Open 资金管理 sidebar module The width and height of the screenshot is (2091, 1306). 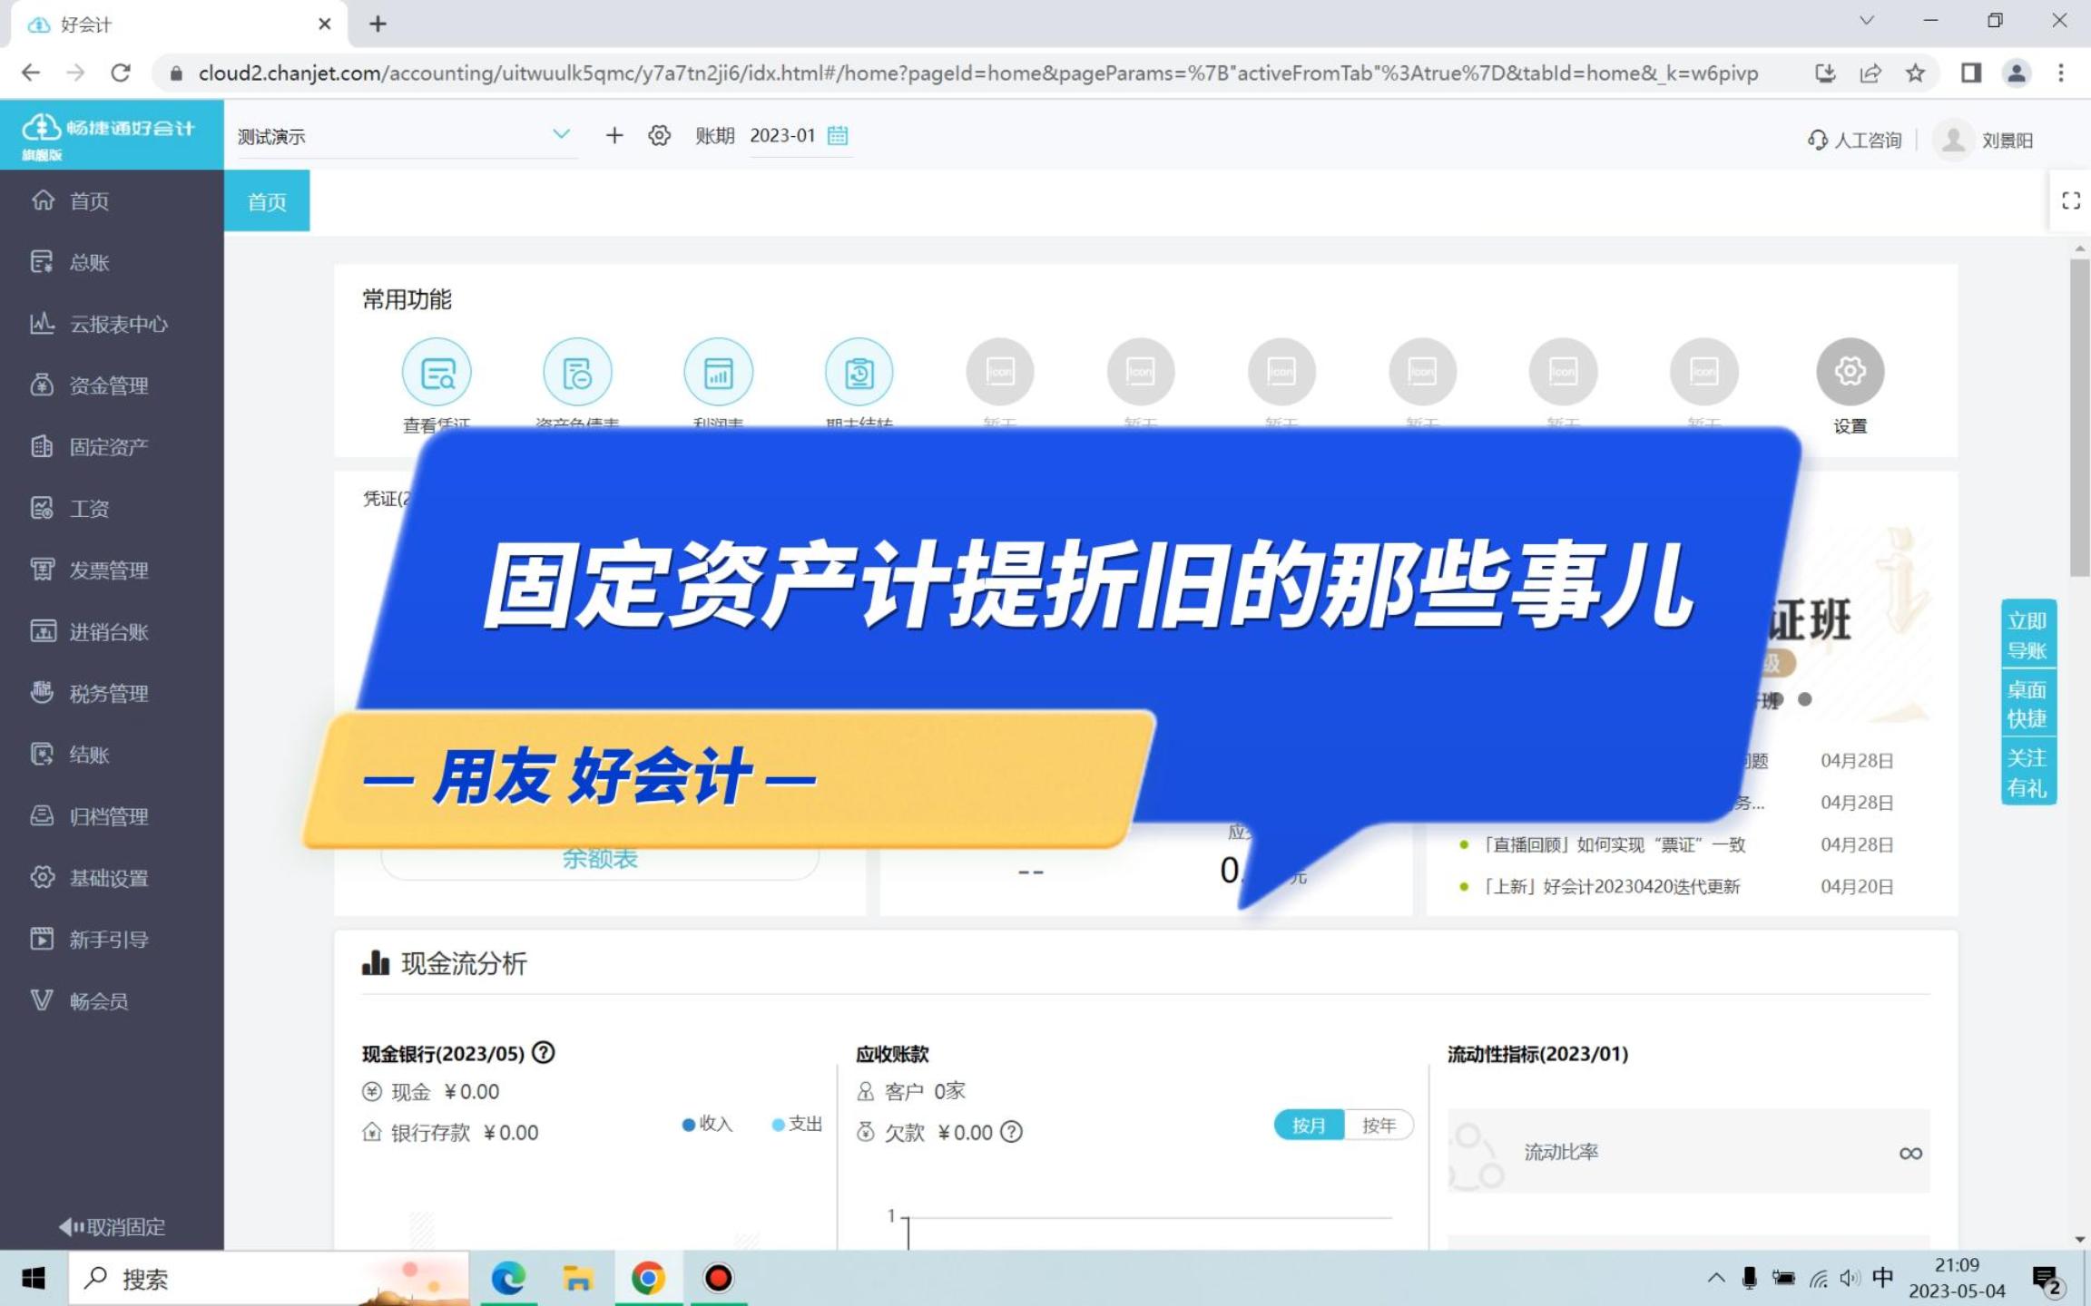(x=112, y=385)
